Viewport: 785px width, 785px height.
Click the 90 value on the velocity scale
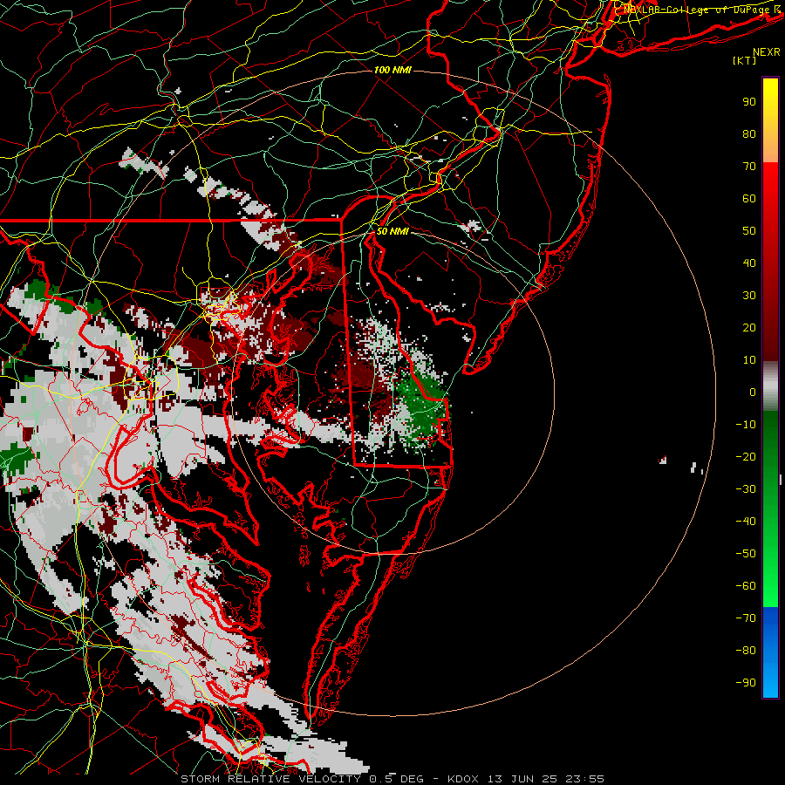[x=749, y=102]
